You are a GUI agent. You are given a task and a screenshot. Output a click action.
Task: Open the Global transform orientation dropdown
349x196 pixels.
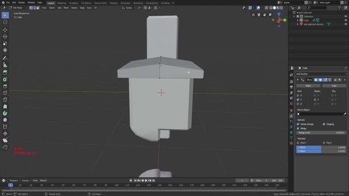129,8
